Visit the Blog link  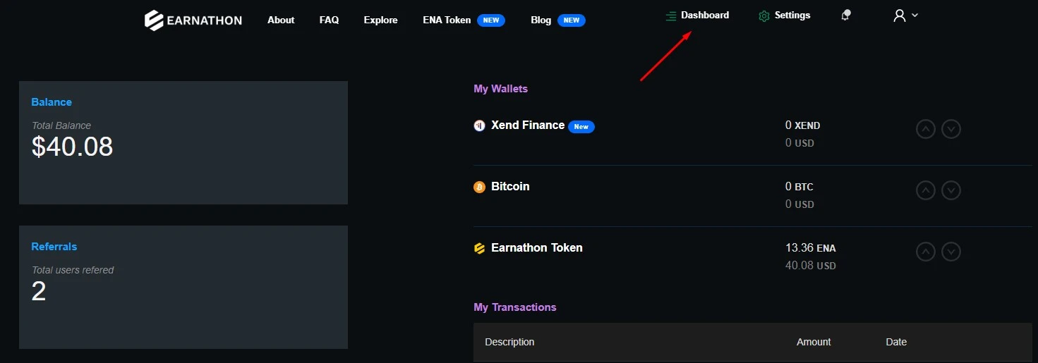541,20
